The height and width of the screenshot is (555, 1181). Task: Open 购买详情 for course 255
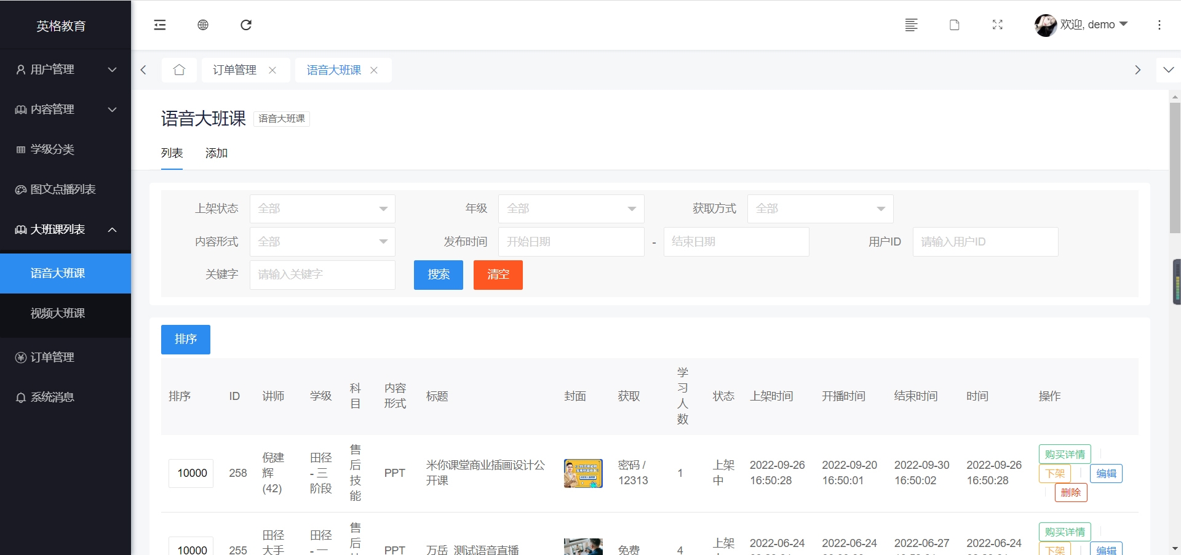click(1065, 532)
